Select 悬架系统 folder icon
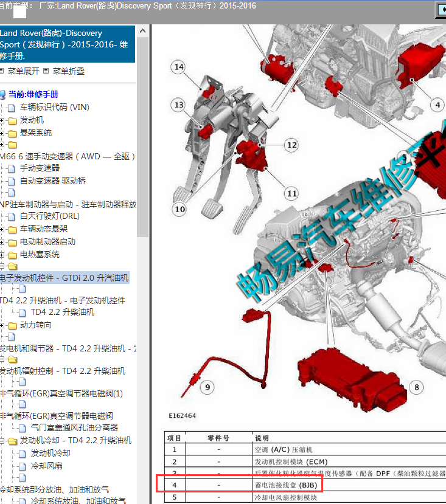446x504 pixels. click(x=12, y=133)
